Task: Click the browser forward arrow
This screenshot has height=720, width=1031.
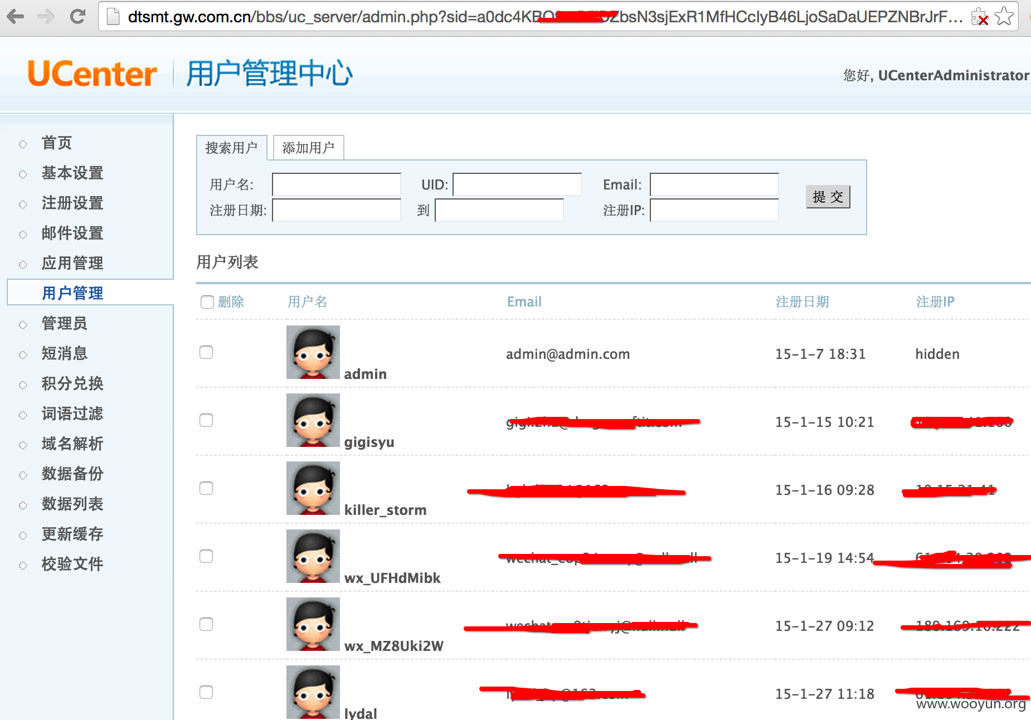Action: click(46, 16)
